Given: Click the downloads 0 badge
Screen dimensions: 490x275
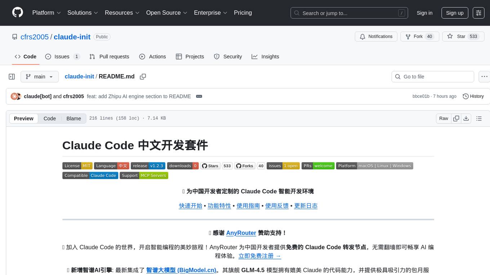Looking at the screenshot, I should (183, 166).
